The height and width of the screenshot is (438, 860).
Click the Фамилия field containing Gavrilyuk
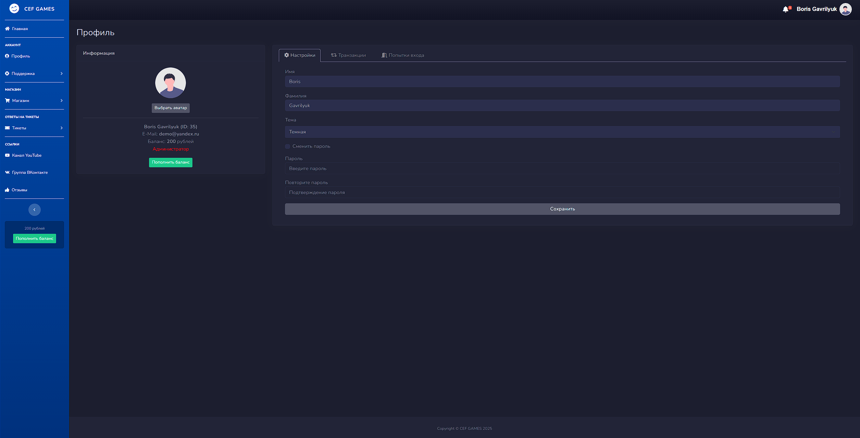(562, 106)
